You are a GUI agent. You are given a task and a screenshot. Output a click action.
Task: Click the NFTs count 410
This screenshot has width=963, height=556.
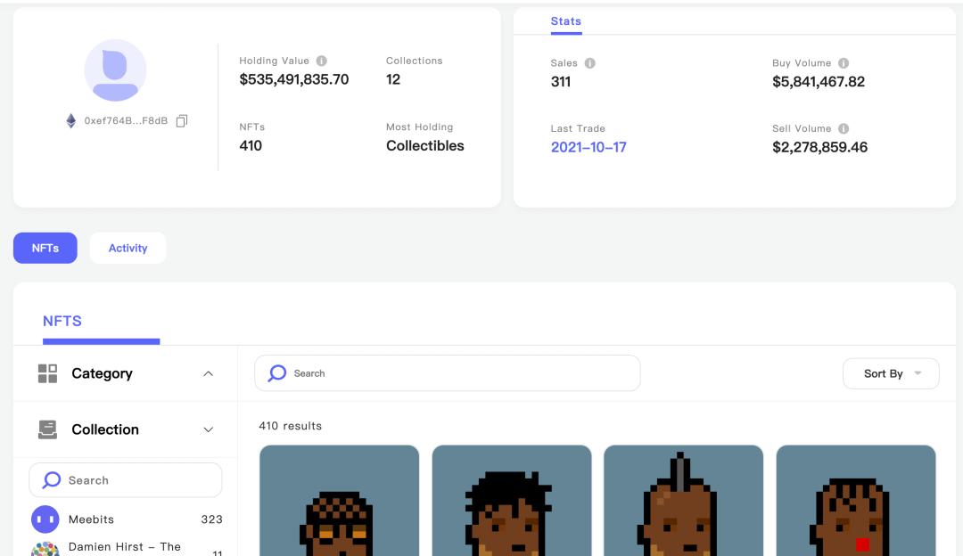point(251,146)
